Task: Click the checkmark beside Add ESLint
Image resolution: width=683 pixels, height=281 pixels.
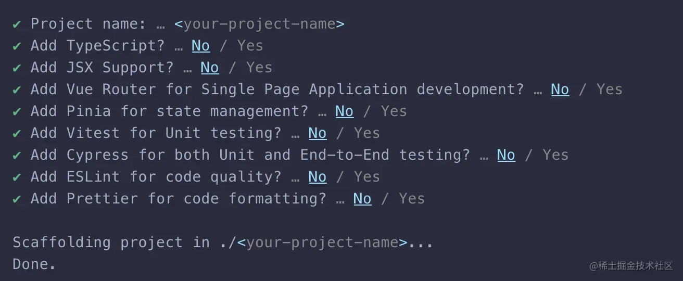Action: 17,177
